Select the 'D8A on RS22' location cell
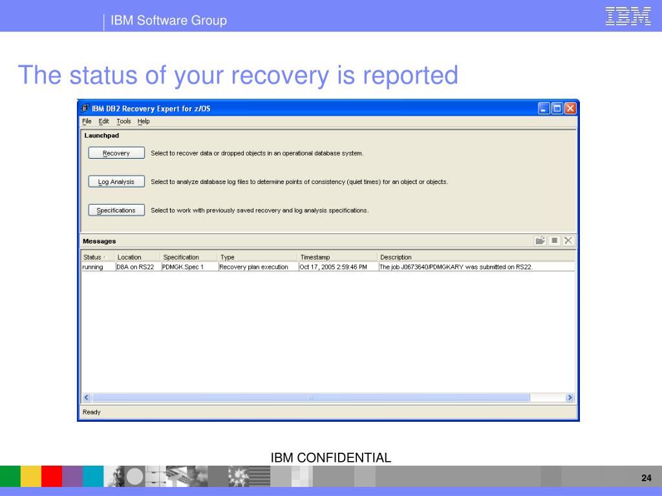 coord(138,267)
